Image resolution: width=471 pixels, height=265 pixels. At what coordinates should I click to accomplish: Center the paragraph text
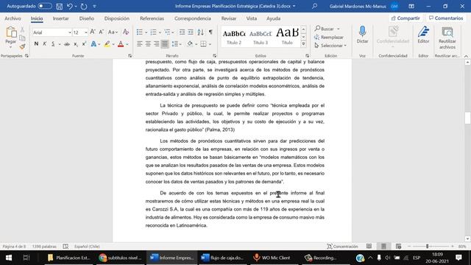148,44
